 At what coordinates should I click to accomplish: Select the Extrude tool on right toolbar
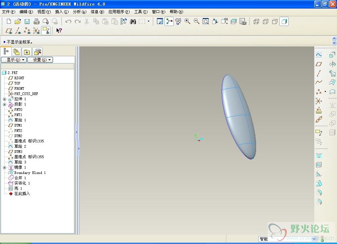click(x=332, y=55)
